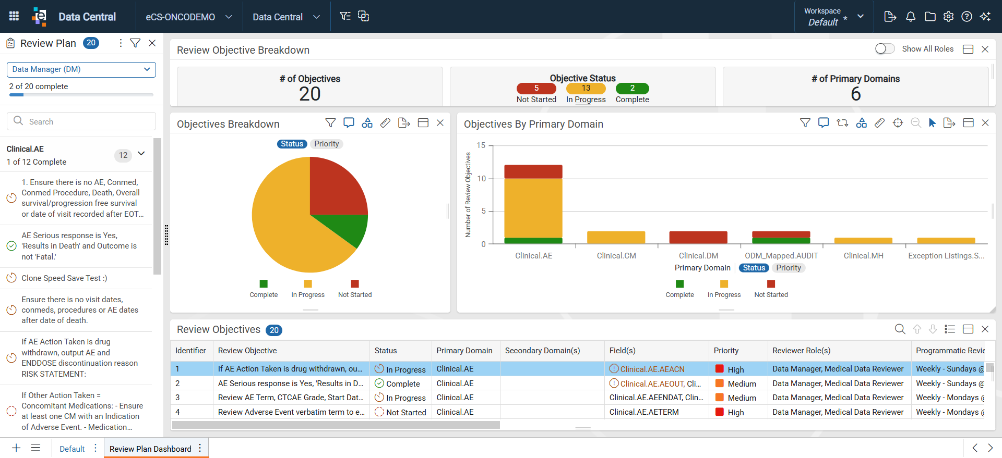The width and height of the screenshot is (1002, 458).
Task: Click the Not Started status count 5
Action: (x=536, y=88)
